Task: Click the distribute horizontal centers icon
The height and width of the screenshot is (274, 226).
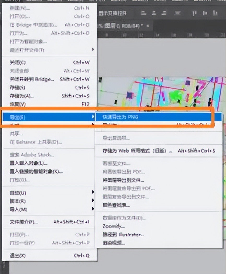Action: (205, 13)
